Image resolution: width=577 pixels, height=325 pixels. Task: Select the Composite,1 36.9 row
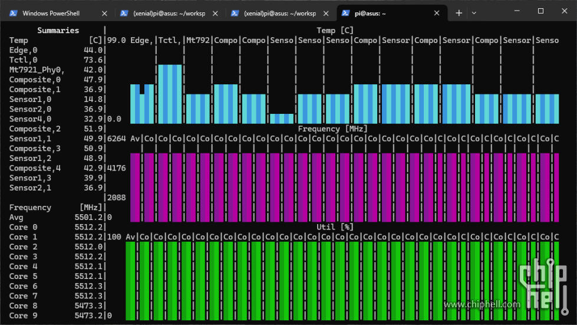(56, 90)
